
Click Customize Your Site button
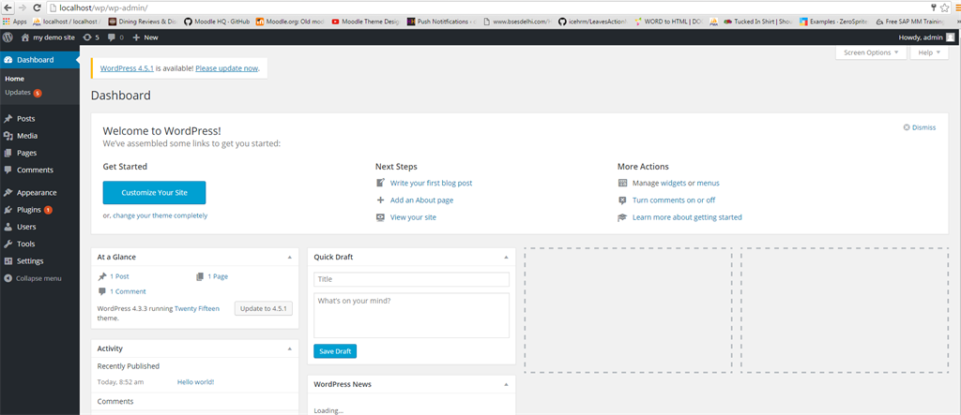[155, 192]
